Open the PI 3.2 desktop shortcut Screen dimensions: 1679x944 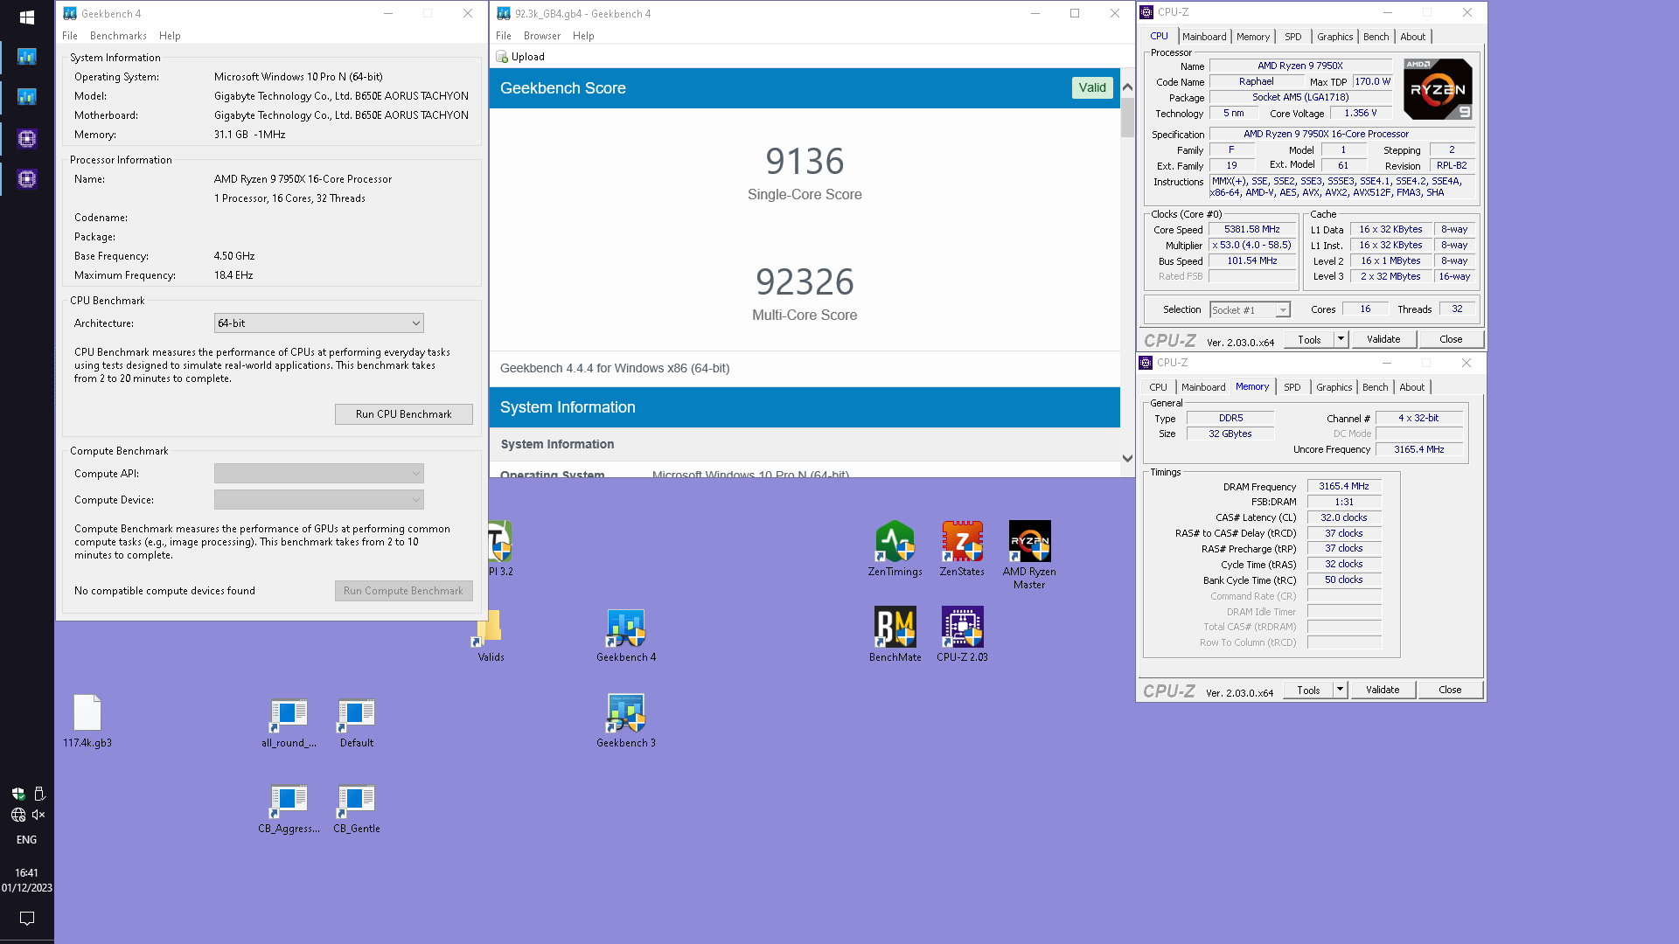pyautogui.click(x=500, y=549)
